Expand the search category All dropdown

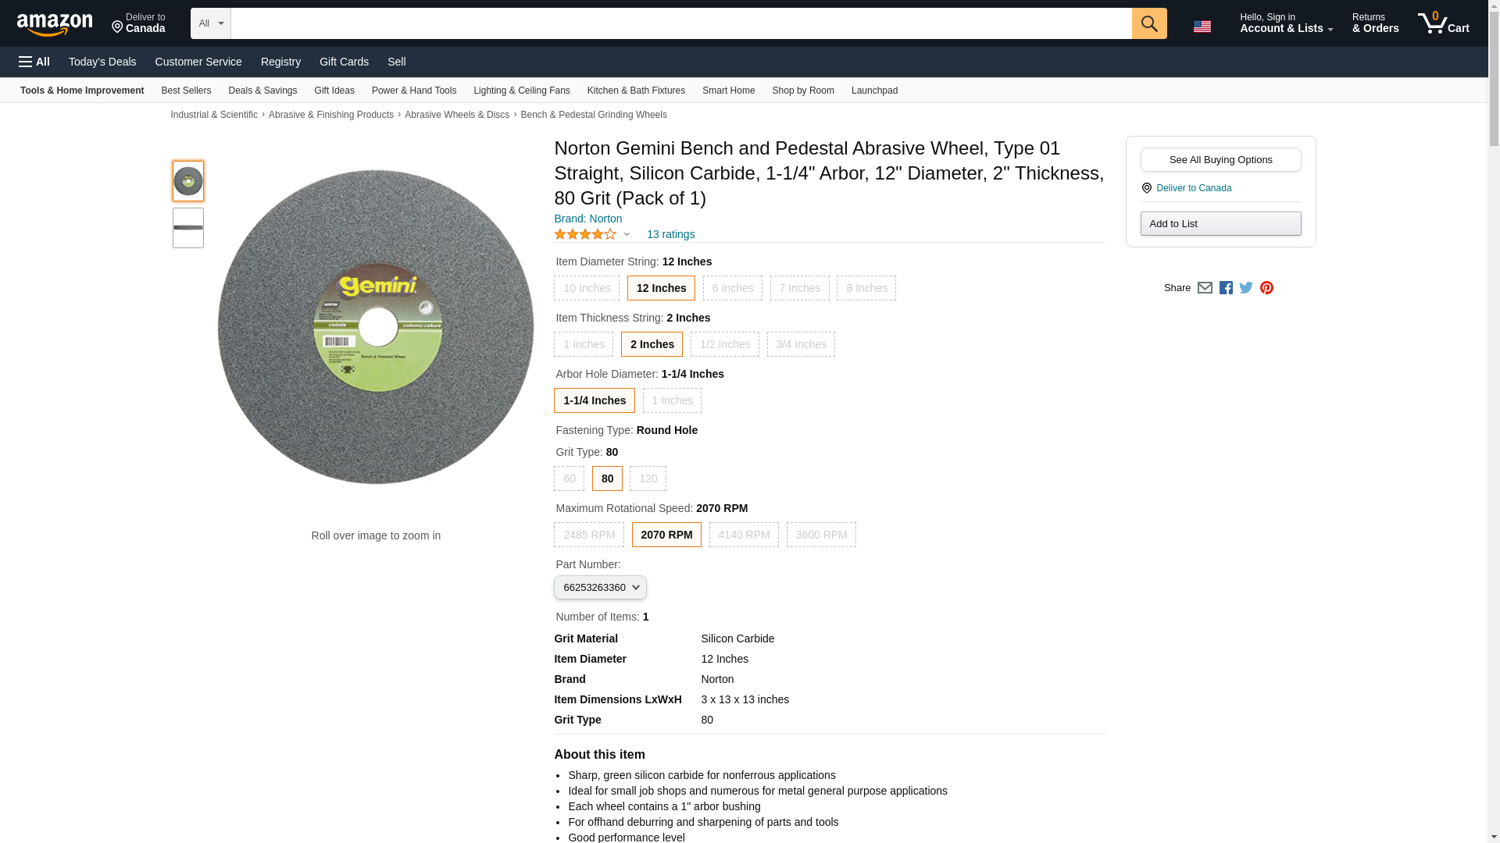point(210,23)
